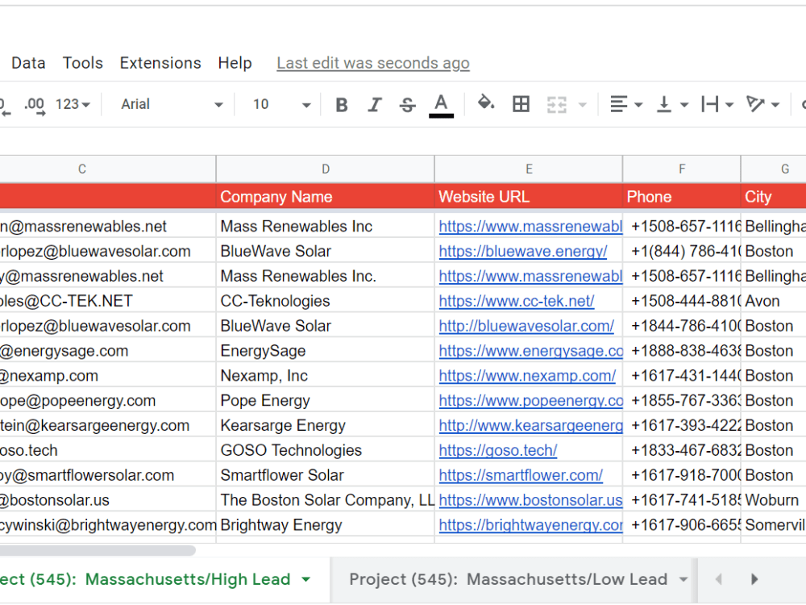This screenshot has width=806, height=605.
Task: Open the 123 number format dropdown
Action: (x=73, y=104)
